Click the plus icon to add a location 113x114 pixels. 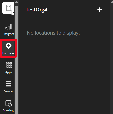pos(100,10)
